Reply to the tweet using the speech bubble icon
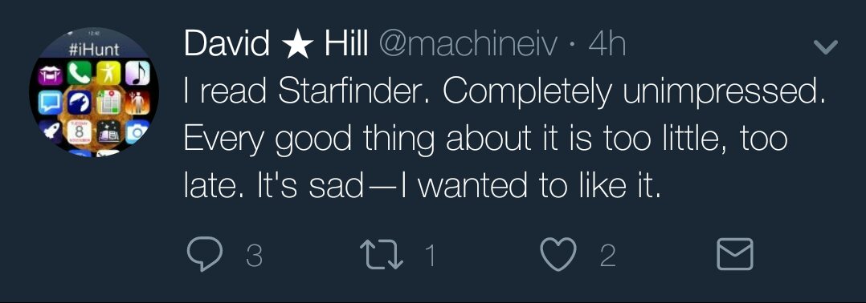The height and width of the screenshot is (303, 866). point(204,255)
